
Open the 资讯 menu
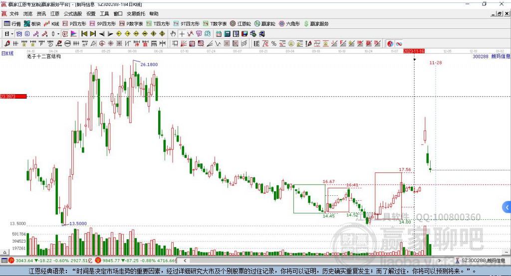tap(41, 13)
